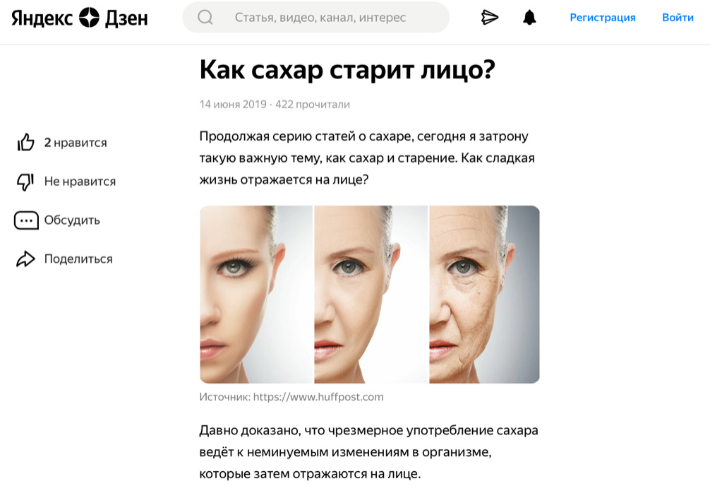Select the 'Не нравится' label
The width and height of the screenshot is (710, 486).
point(80,182)
